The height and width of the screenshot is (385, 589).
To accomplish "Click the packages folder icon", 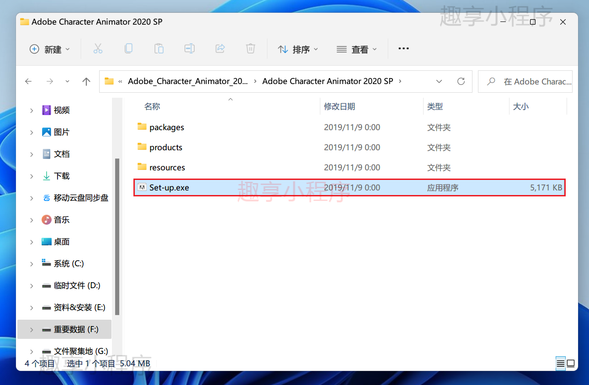I will (142, 127).
